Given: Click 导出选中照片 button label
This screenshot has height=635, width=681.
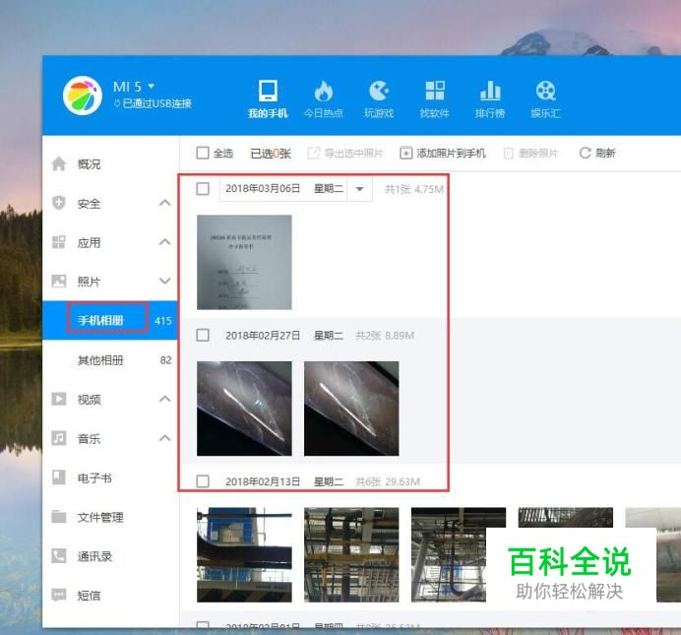Looking at the screenshot, I should coord(353,153).
